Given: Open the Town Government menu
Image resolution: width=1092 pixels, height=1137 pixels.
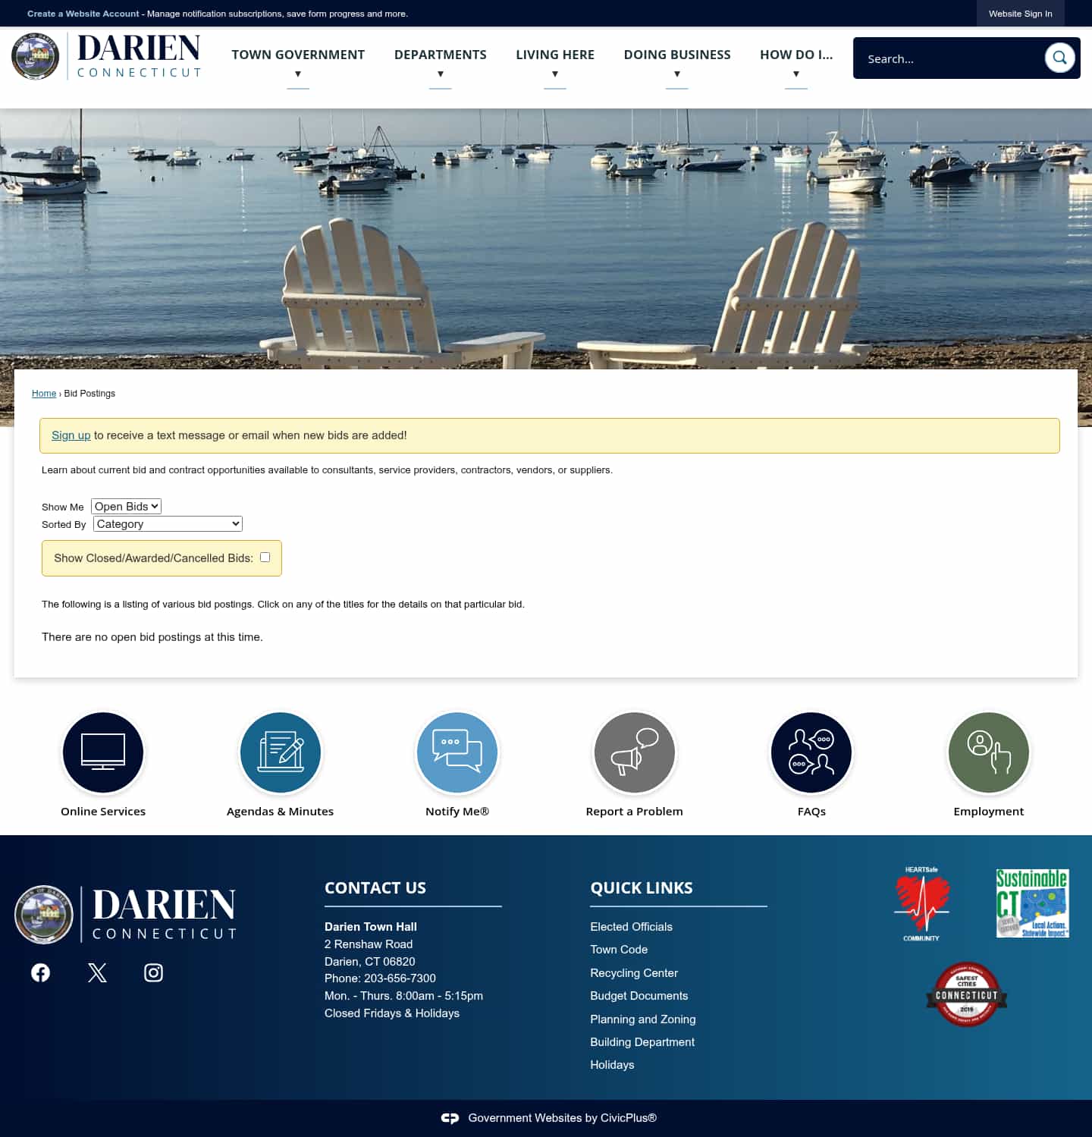Looking at the screenshot, I should (298, 55).
